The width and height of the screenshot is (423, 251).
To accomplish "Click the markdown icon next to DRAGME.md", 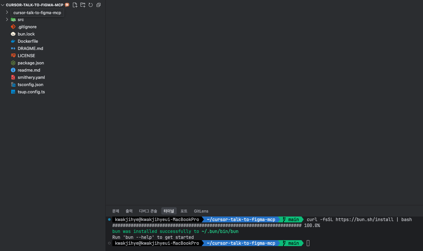I will point(13,49).
